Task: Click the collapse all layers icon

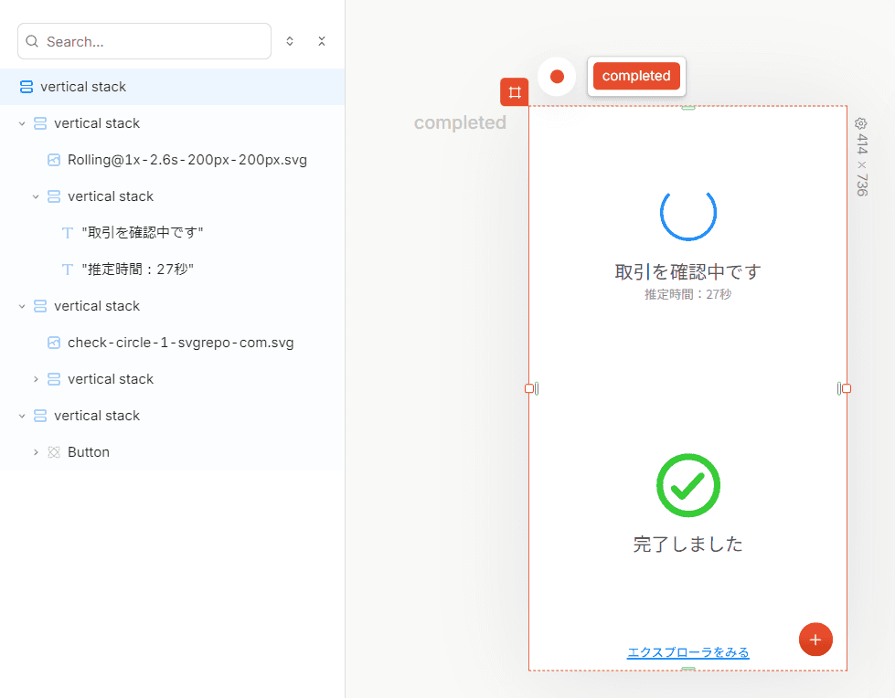Action: click(x=322, y=41)
